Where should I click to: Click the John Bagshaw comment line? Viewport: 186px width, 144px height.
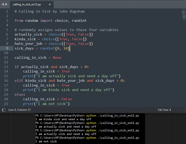click(50, 11)
